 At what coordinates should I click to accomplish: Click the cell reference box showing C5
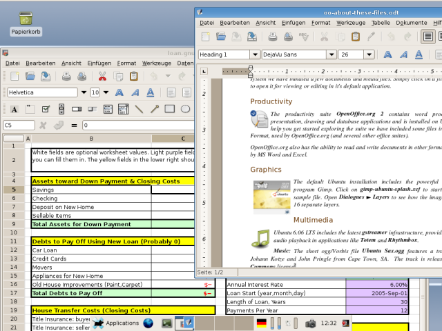click(x=19, y=126)
